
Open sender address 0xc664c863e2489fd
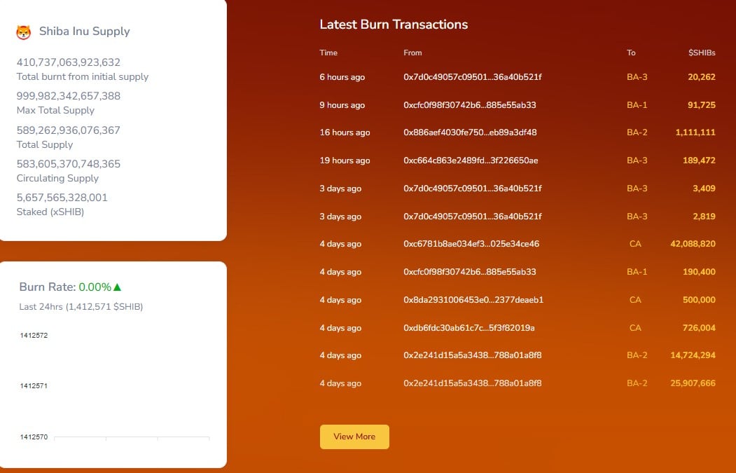pyautogui.click(x=471, y=160)
